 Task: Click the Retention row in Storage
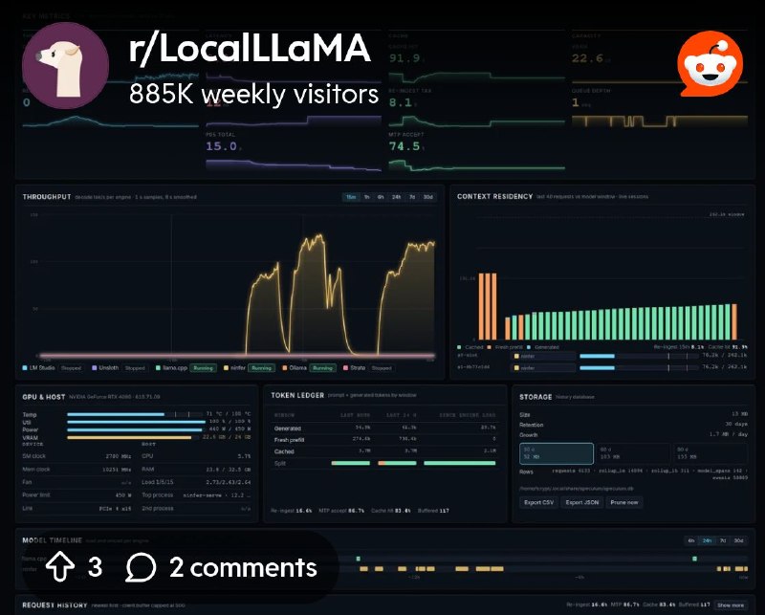(x=633, y=425)
